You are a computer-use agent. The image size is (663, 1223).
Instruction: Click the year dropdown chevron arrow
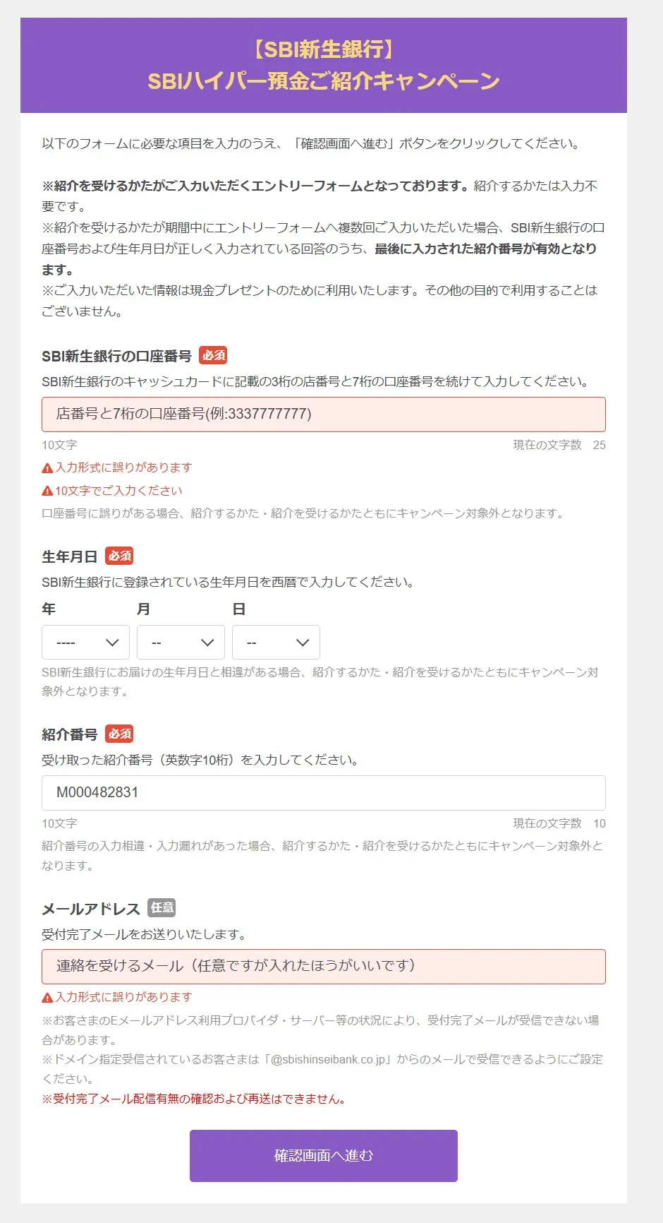[111, 643]
